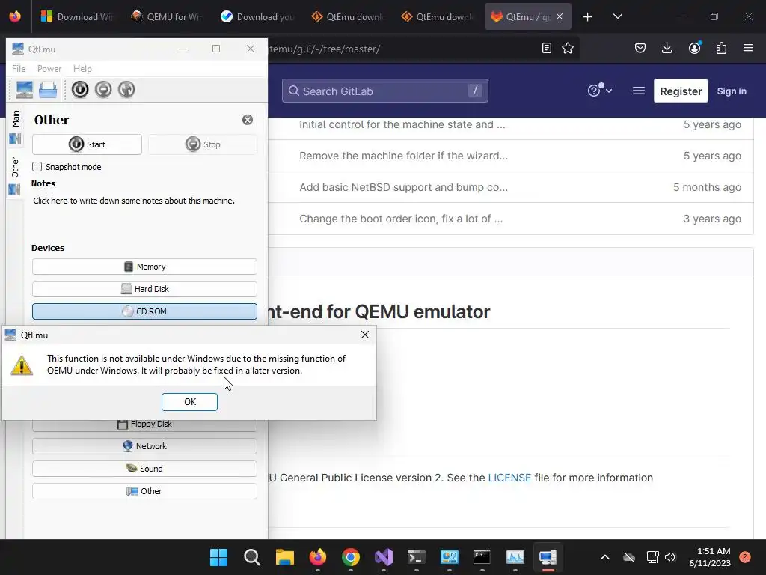
Task: Expand the Floppy Disk device section
Action: [x=144, y=425]
